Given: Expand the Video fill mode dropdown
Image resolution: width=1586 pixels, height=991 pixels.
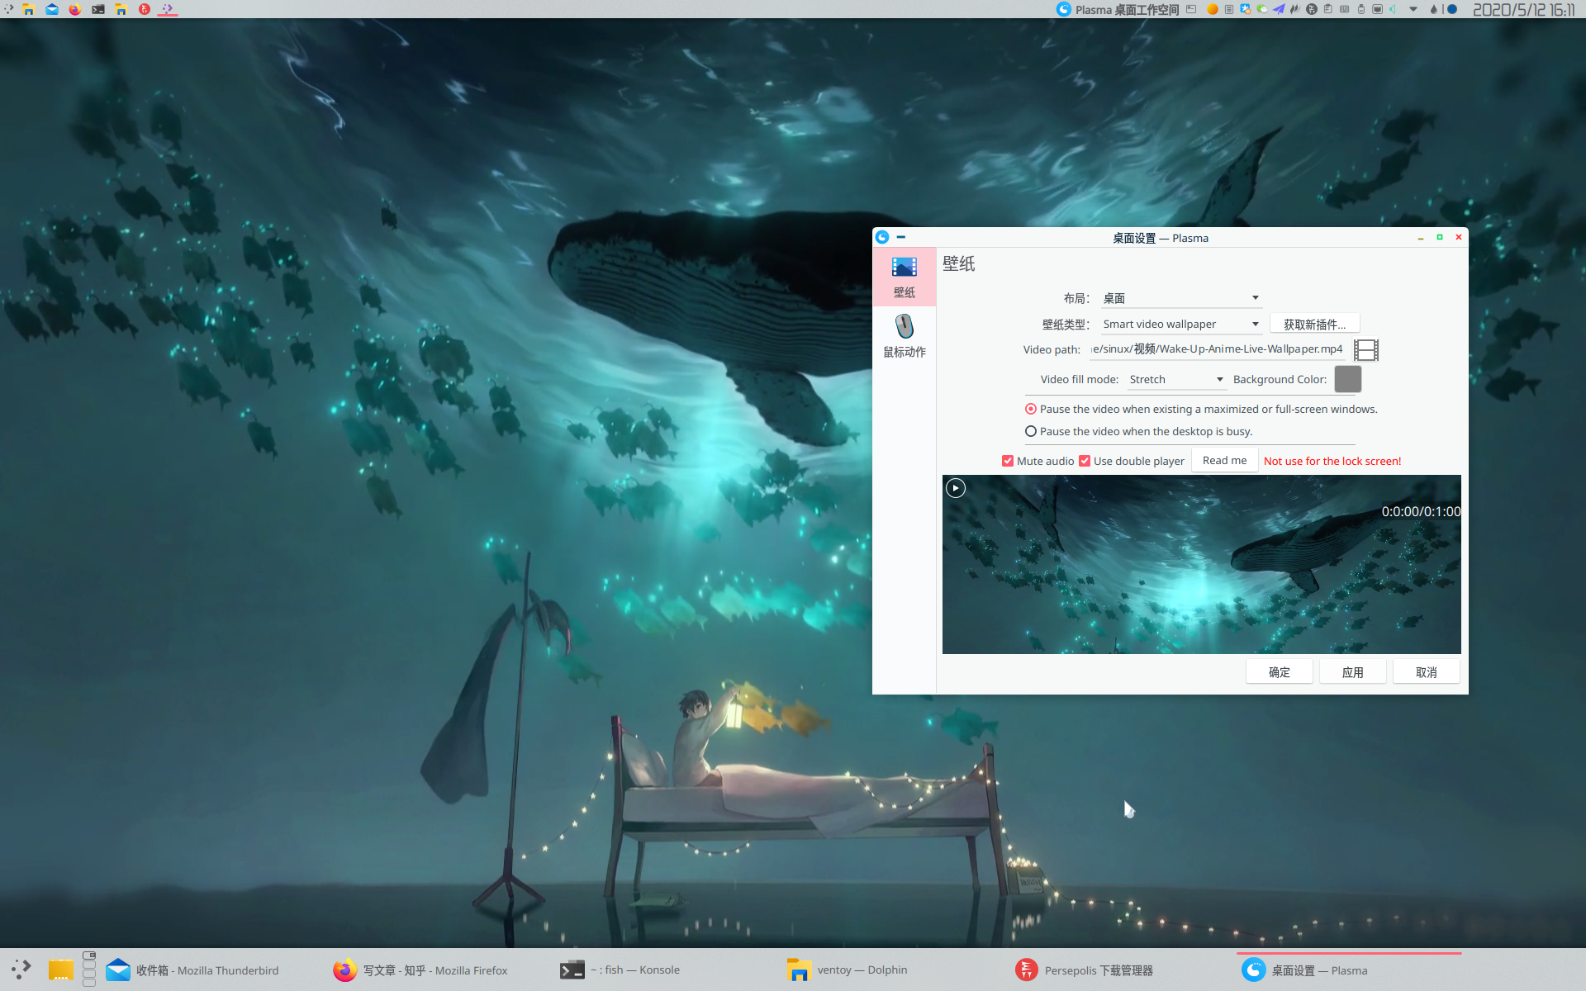Looking at the screenshot, I should click(x=1176, y=379).
